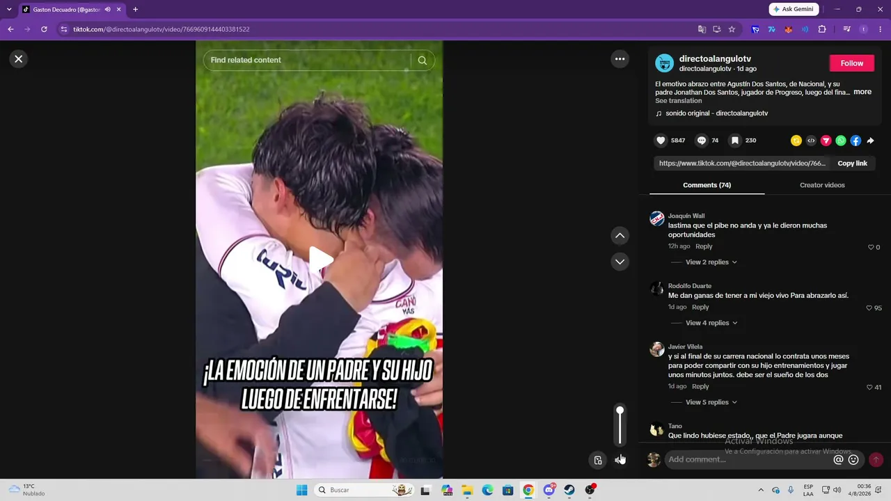Image resolution: width=891 pixels, height=501 pixels.
Task: Open Chrome three-dot menu
Action: tap(880, 29)
